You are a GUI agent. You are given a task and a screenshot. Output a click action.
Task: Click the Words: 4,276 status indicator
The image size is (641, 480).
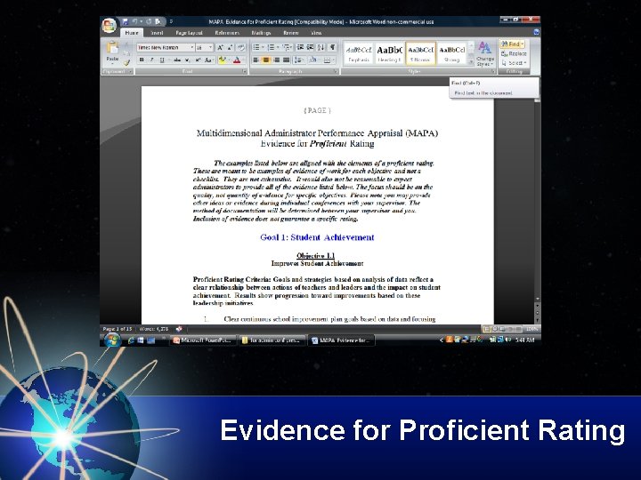point(154,329)
